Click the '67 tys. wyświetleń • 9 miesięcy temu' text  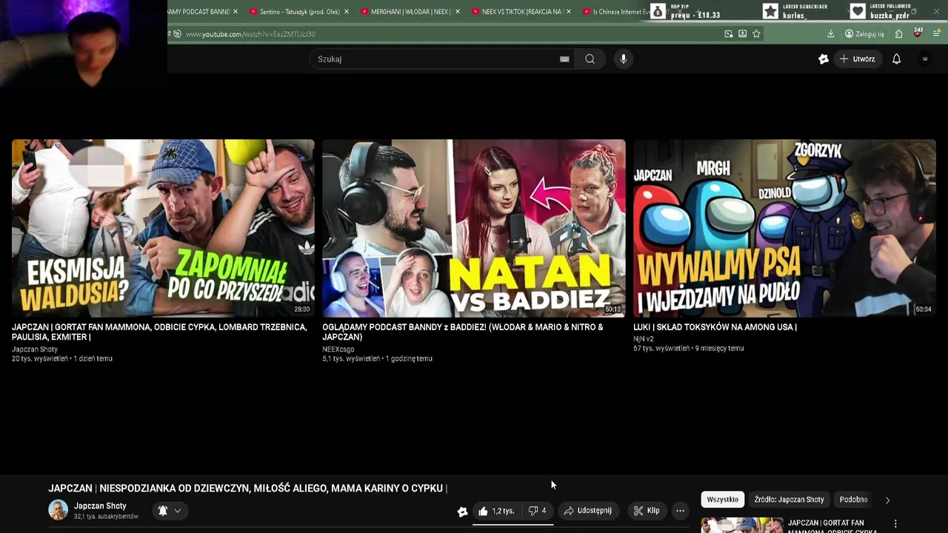[689, 348]
